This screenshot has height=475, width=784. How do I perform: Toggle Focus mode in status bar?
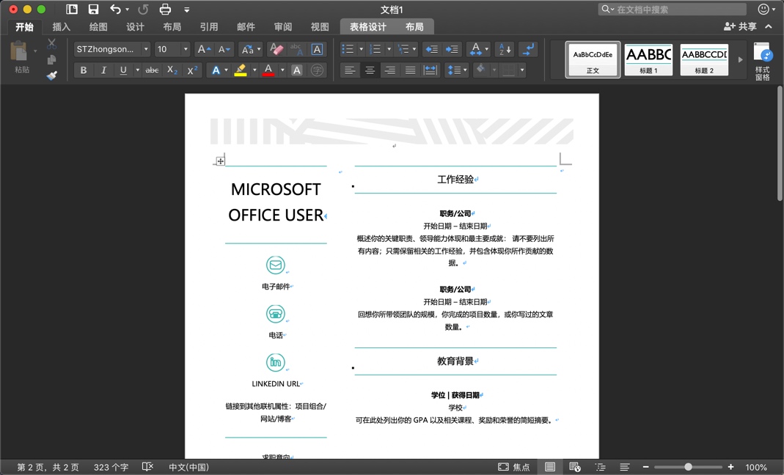[513, 466]
